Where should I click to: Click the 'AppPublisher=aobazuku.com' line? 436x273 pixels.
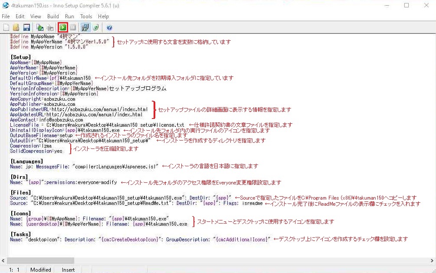click(x=43, y=104)
